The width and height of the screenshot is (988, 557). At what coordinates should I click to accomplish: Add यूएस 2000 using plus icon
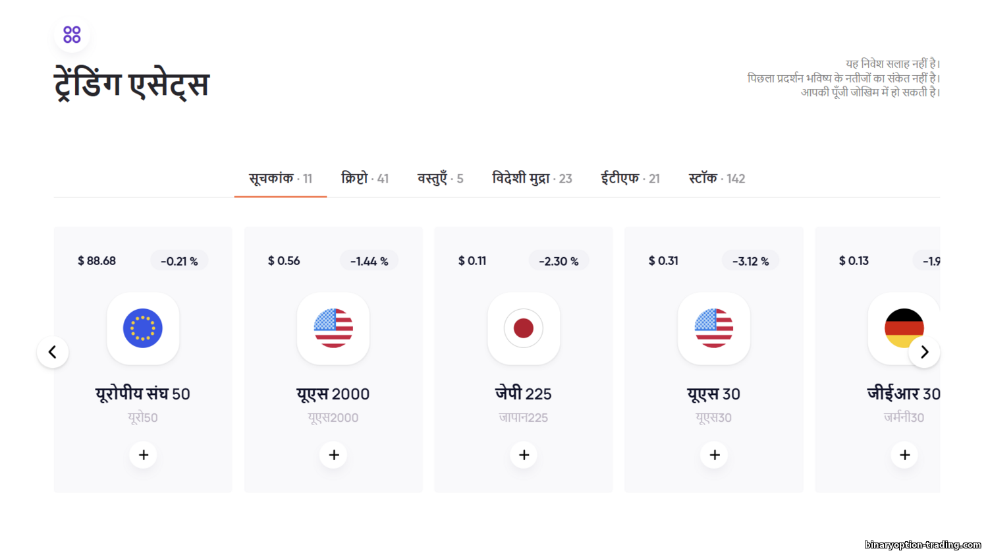334,455
